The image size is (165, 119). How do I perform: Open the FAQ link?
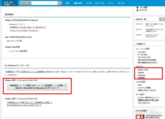tap(139, 85)
